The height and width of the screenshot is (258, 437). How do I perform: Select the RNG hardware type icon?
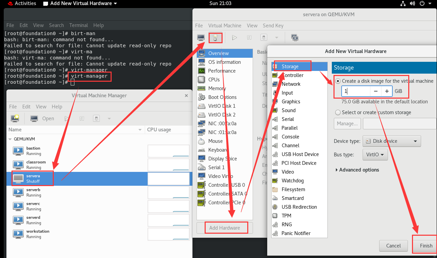click(x=275, y=225)
